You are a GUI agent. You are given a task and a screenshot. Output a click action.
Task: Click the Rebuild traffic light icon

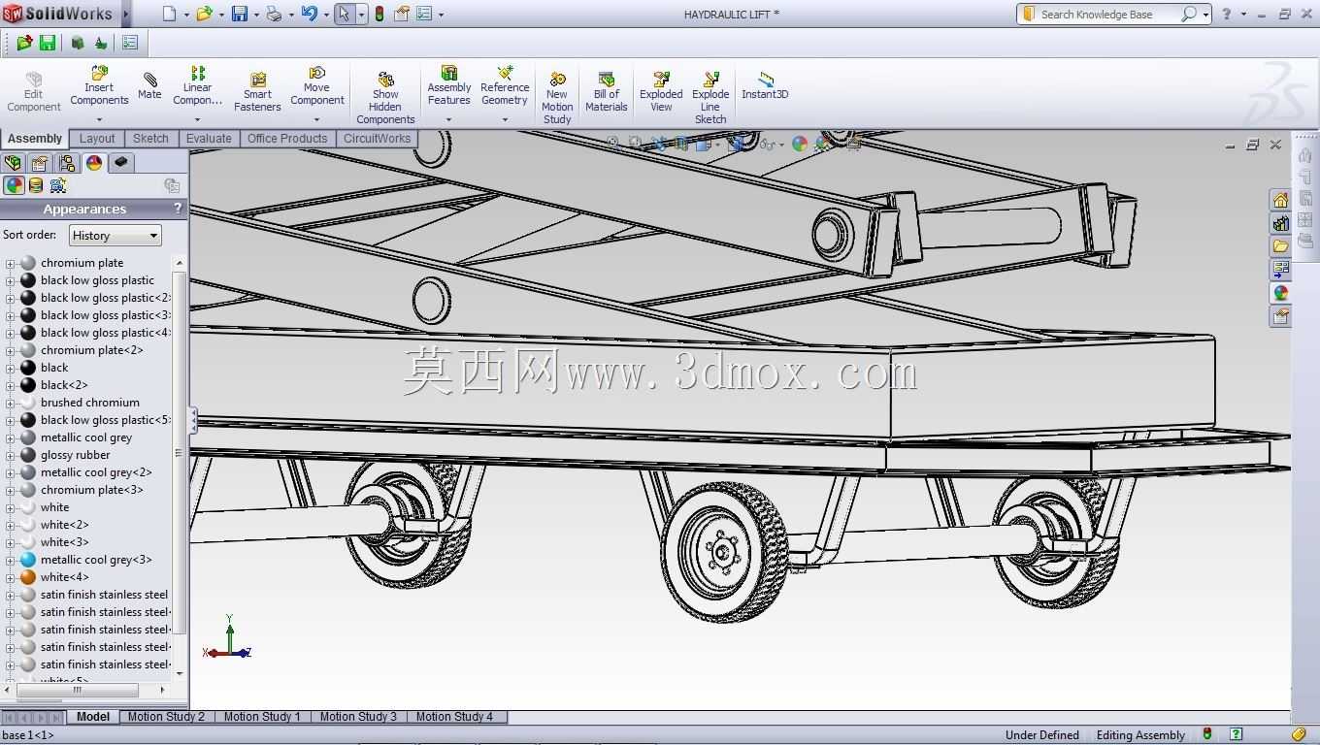(379, 14)
